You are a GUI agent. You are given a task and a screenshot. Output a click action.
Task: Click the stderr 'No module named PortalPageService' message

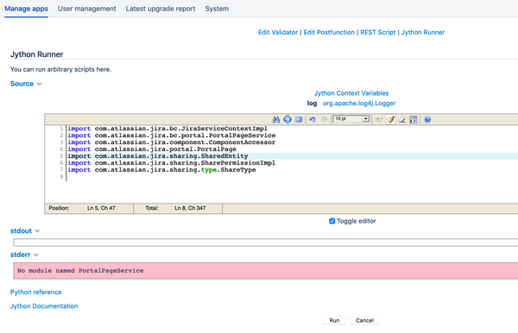(x=80, y=271)
